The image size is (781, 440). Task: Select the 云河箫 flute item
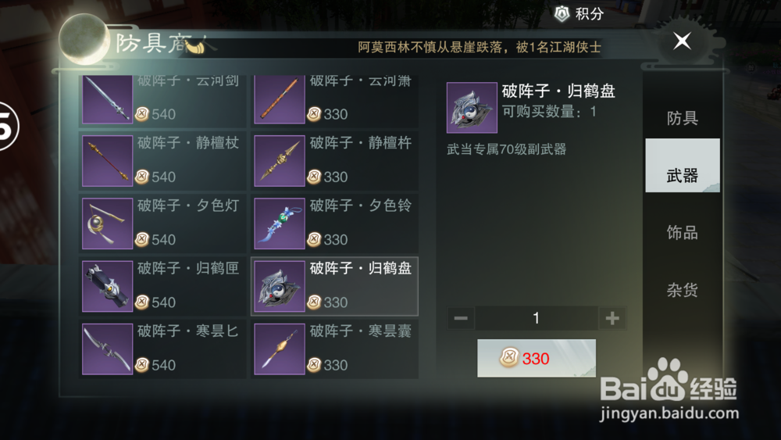[335, 100]
